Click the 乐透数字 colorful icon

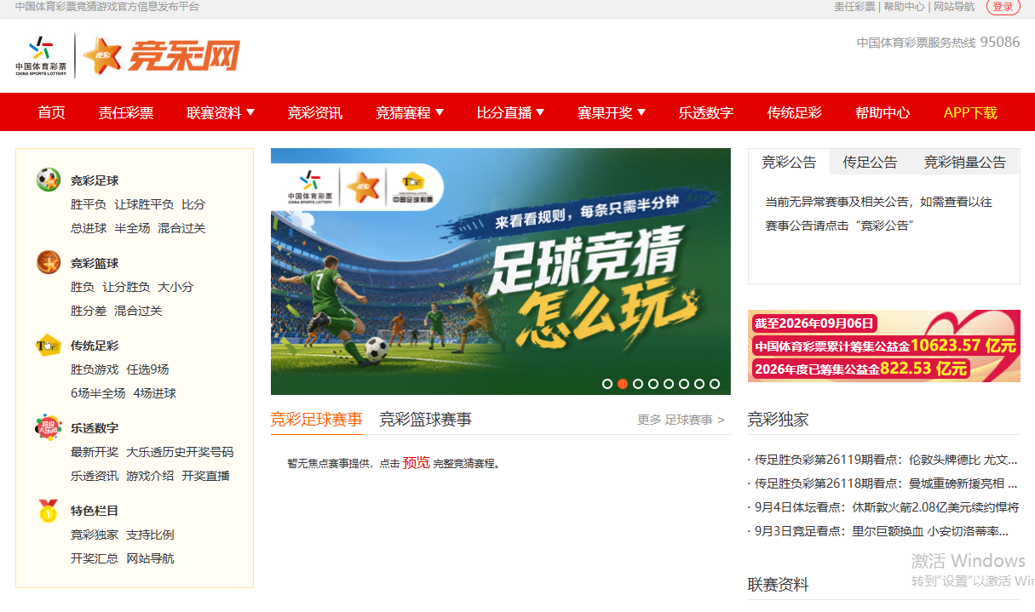click(49, 427)
